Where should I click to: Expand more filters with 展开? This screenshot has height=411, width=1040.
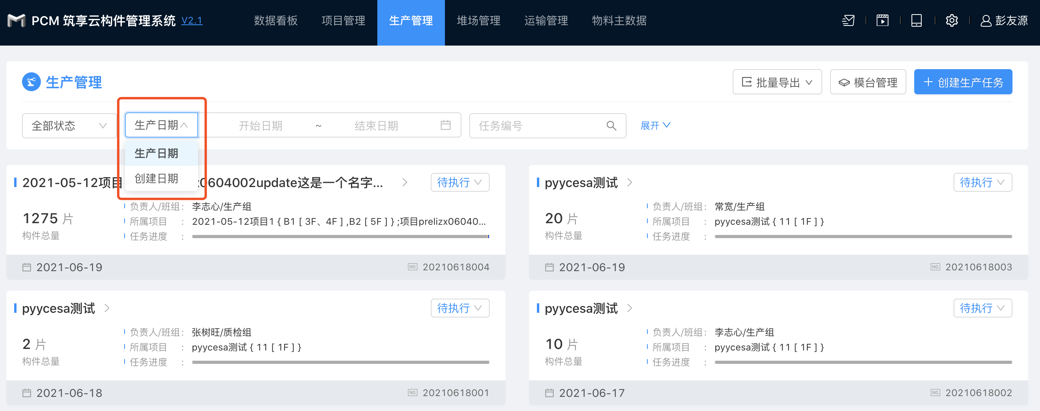click(x=655, y=126)
